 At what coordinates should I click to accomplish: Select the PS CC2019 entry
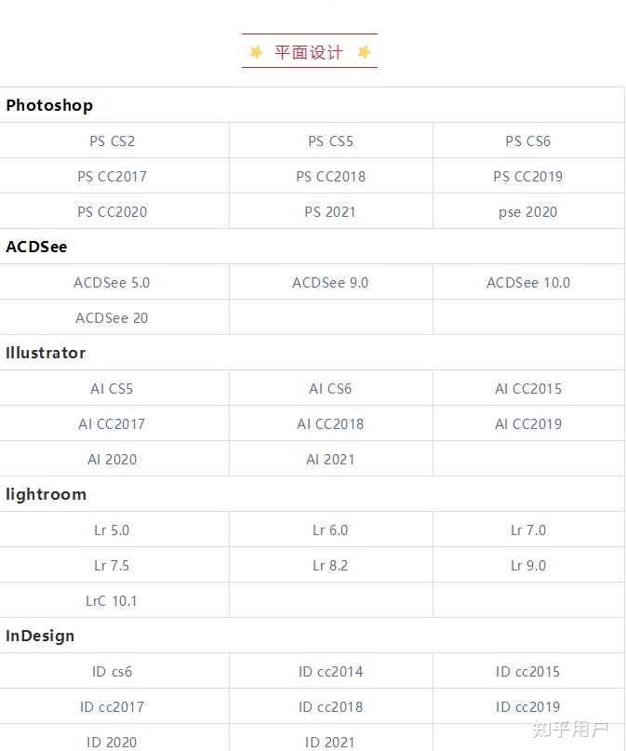click(x=528, y=177)
